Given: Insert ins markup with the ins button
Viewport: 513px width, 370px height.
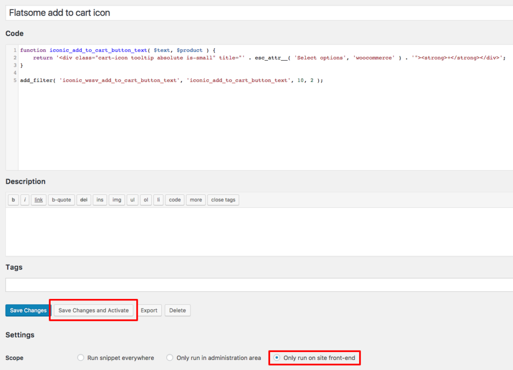Looking at the screenshot, I should coord(99,200).
